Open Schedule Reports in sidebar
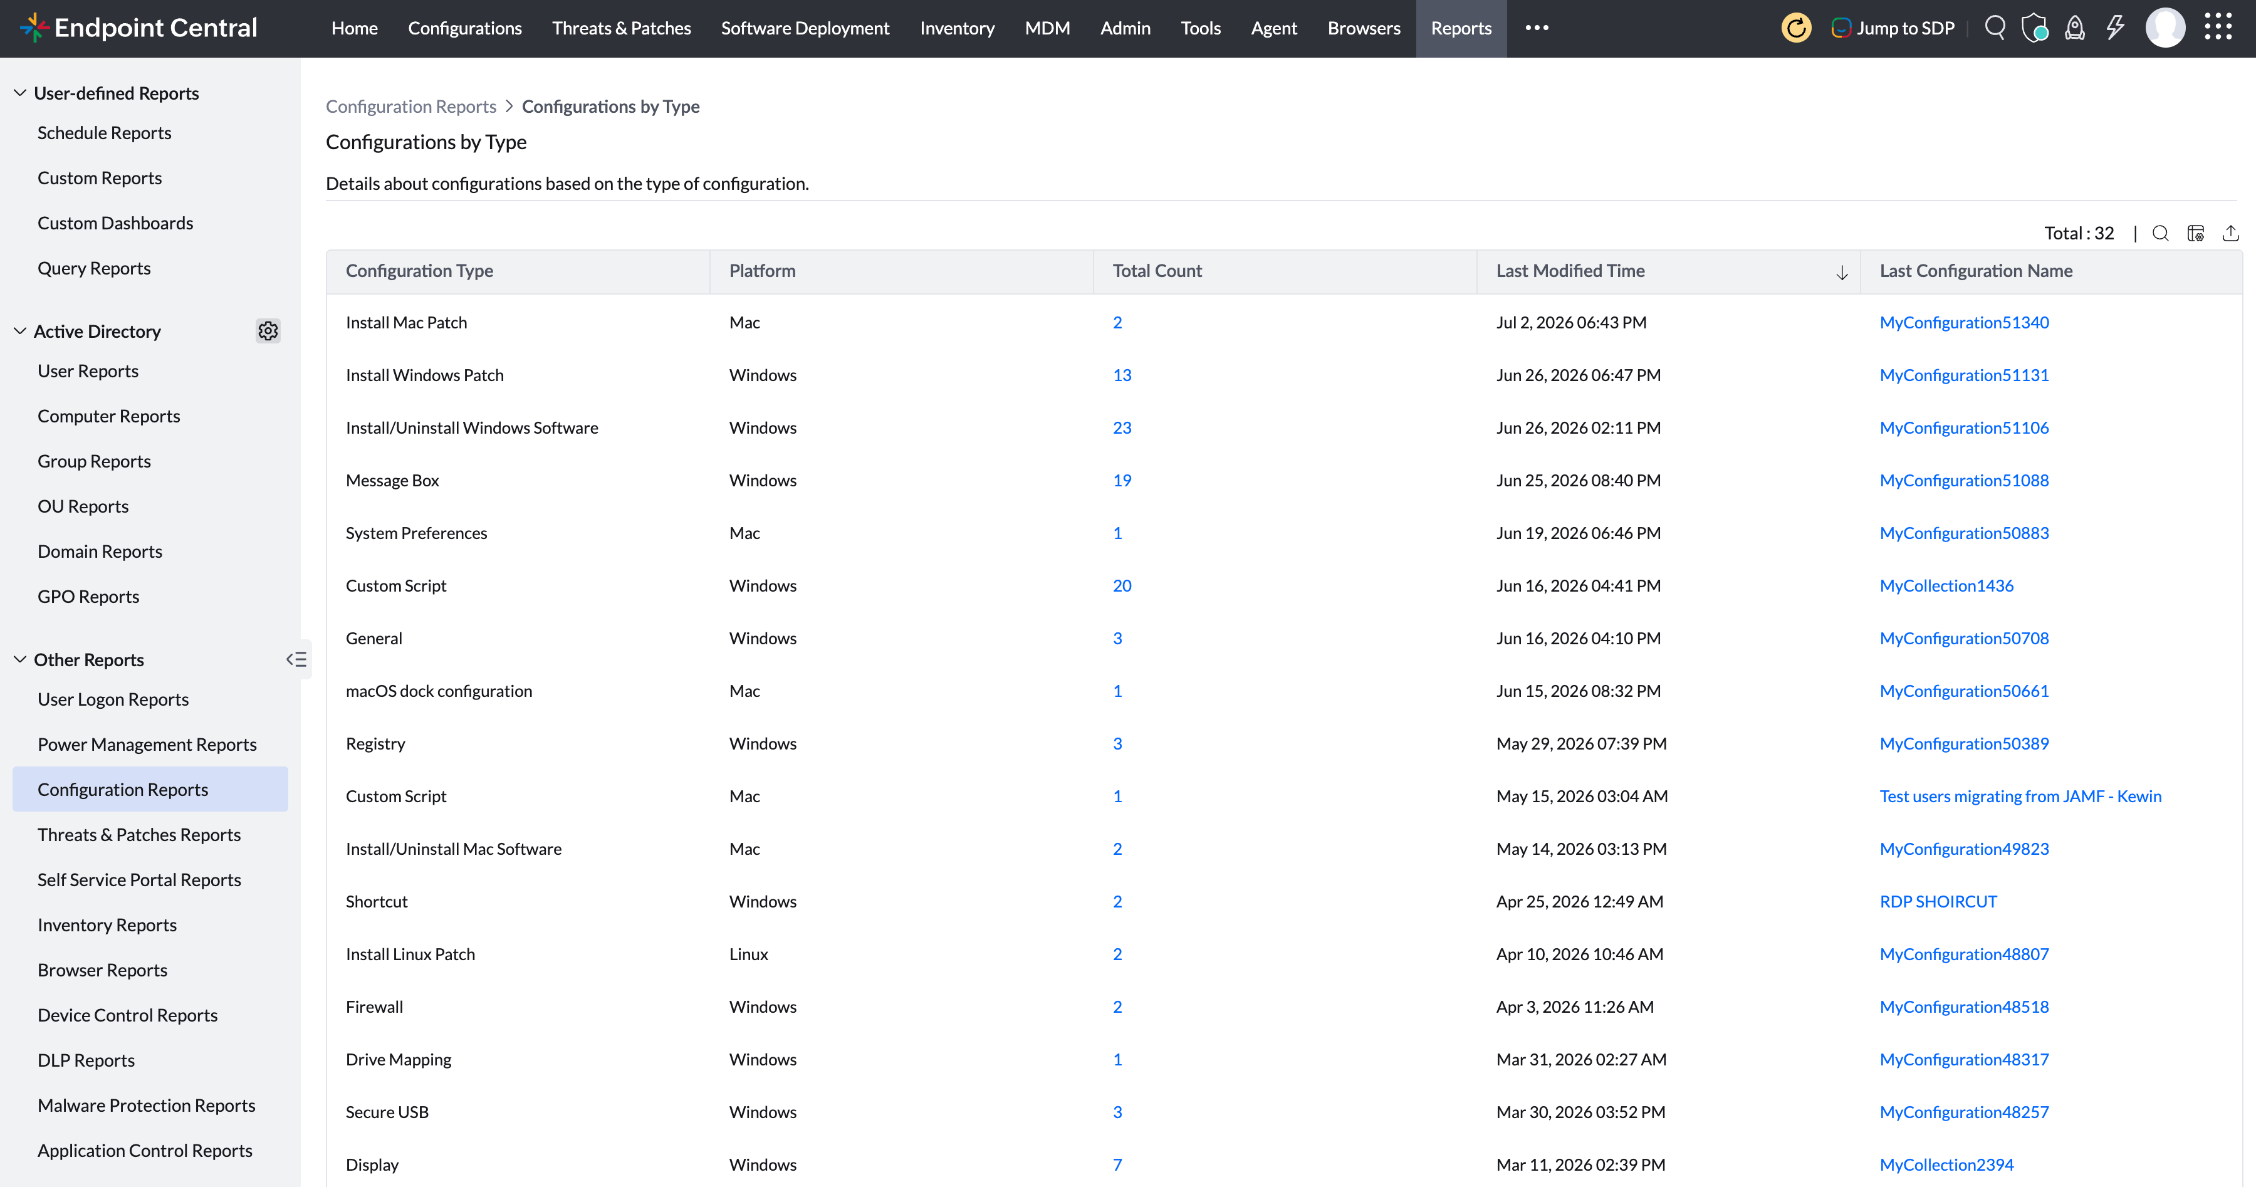The image size is (2256, 1187). point(104,132)
